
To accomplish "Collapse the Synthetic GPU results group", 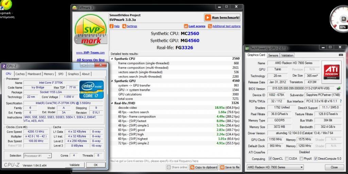I will point(112,81).
